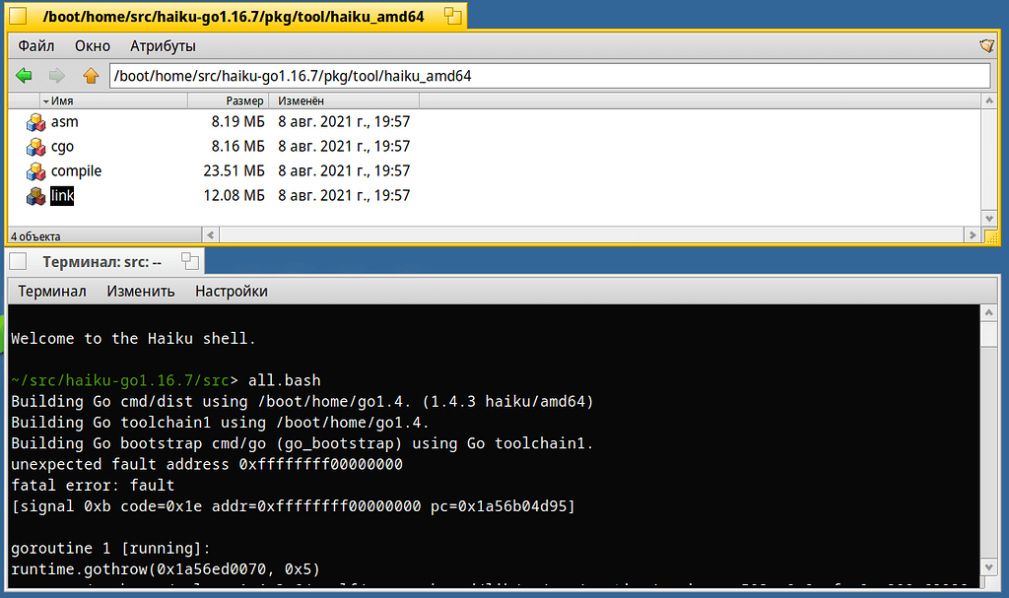Click the 23.51 МБ size value
This screenshot has height=598, width=1009.
pyautogui.click(x=234, y=171)
